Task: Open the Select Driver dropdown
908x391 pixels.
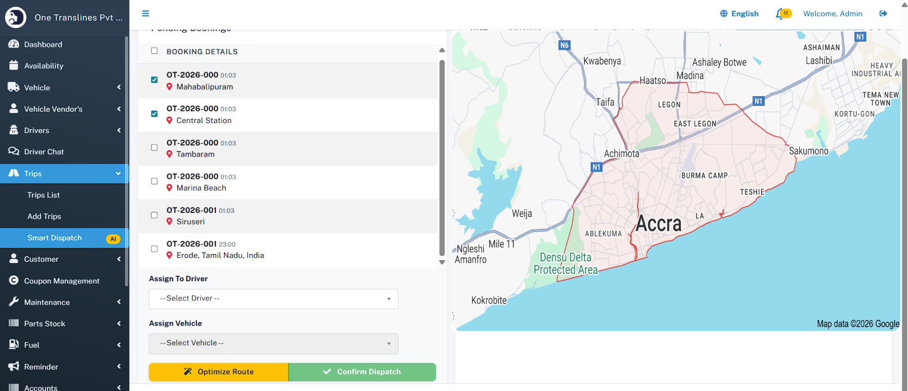Action: 273,299
